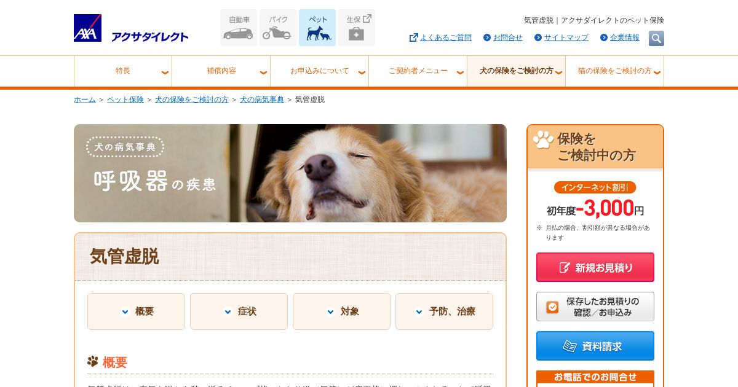
Task: Open the 生保 life insurance icon
Action: pyautogui.click(x=357, y=28)
